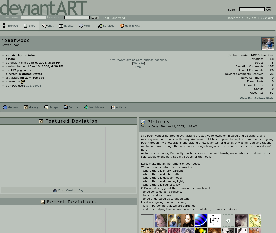Screen dimensions: 276x233
Task: Click the dashed-border smiley avatar thumbnail
Action: pos(228,221)
